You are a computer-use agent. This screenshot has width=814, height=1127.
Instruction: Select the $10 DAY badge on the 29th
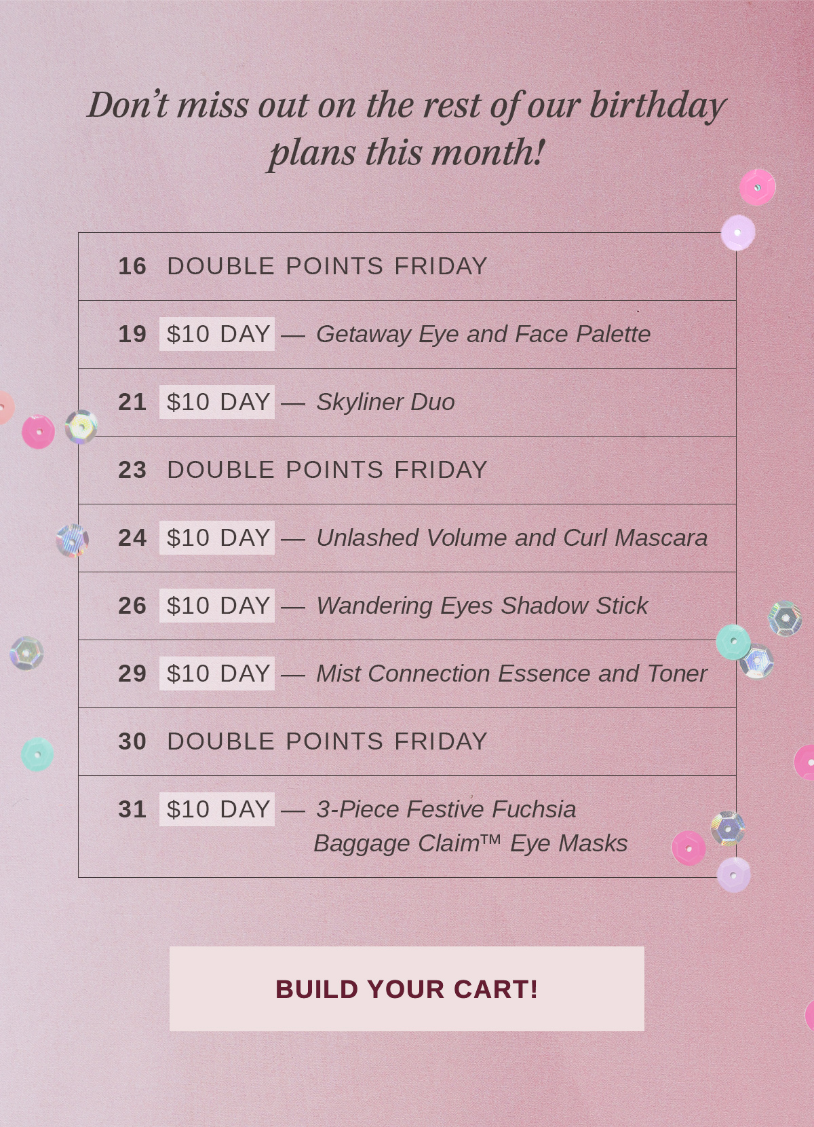tap(217, 673)
